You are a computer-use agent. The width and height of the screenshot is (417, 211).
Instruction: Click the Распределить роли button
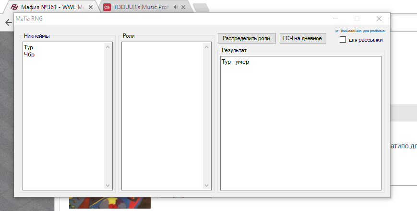(x=247, y=38)
